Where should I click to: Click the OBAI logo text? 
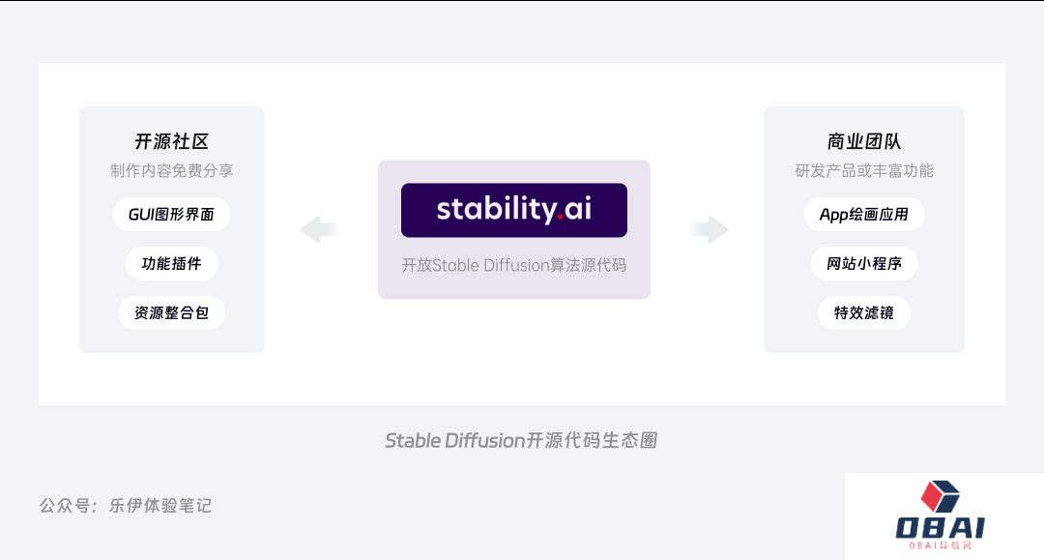pyautogui.click(x=940, y=527)
